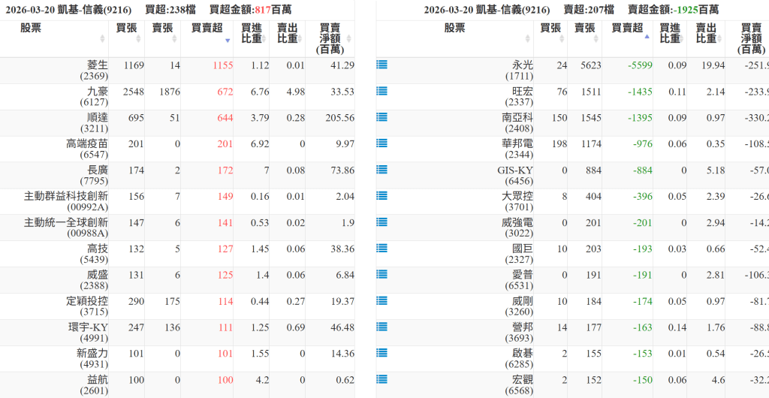This screenshot has height=398, width=769.
Task: Click the list icon beside GIS-KY (6456)
Action: point(381,170)
